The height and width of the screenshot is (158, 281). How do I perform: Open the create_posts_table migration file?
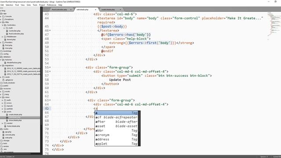[23, 74]
